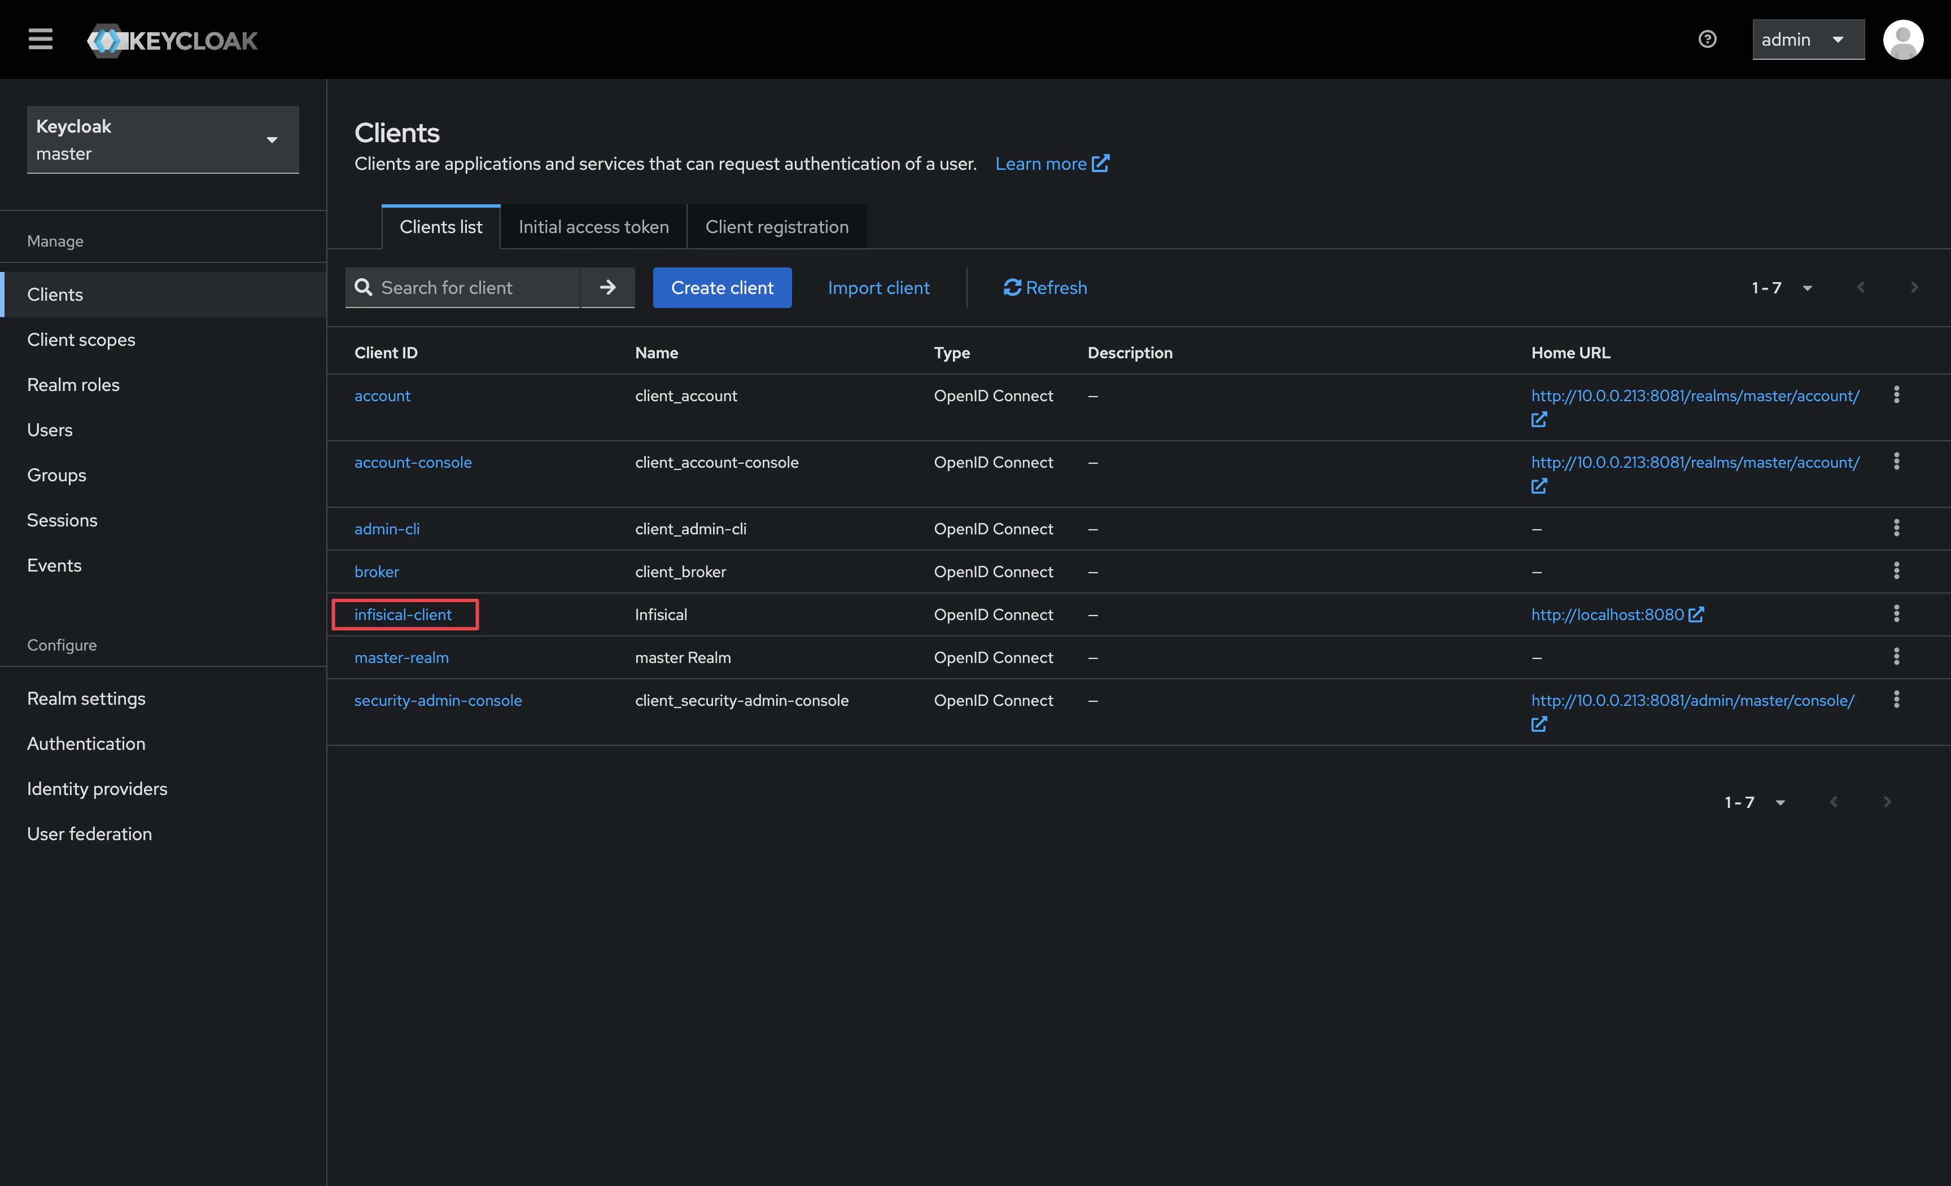Viewport: 1951px width, 1186px height.
Task: Open the admin user dropdown
Action: (1808, 39)
